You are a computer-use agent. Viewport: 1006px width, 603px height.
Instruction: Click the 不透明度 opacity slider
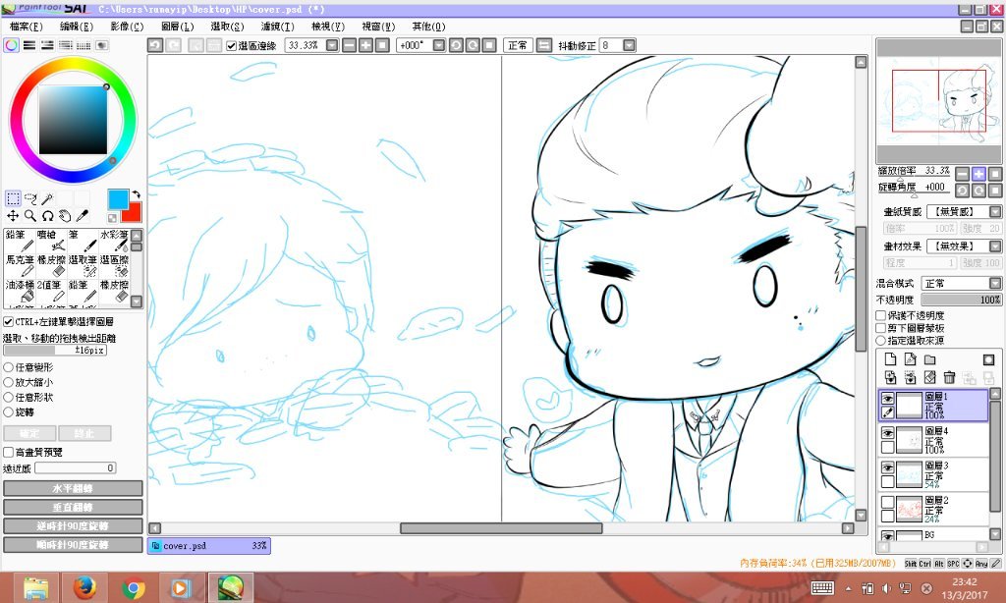(961, 301)
